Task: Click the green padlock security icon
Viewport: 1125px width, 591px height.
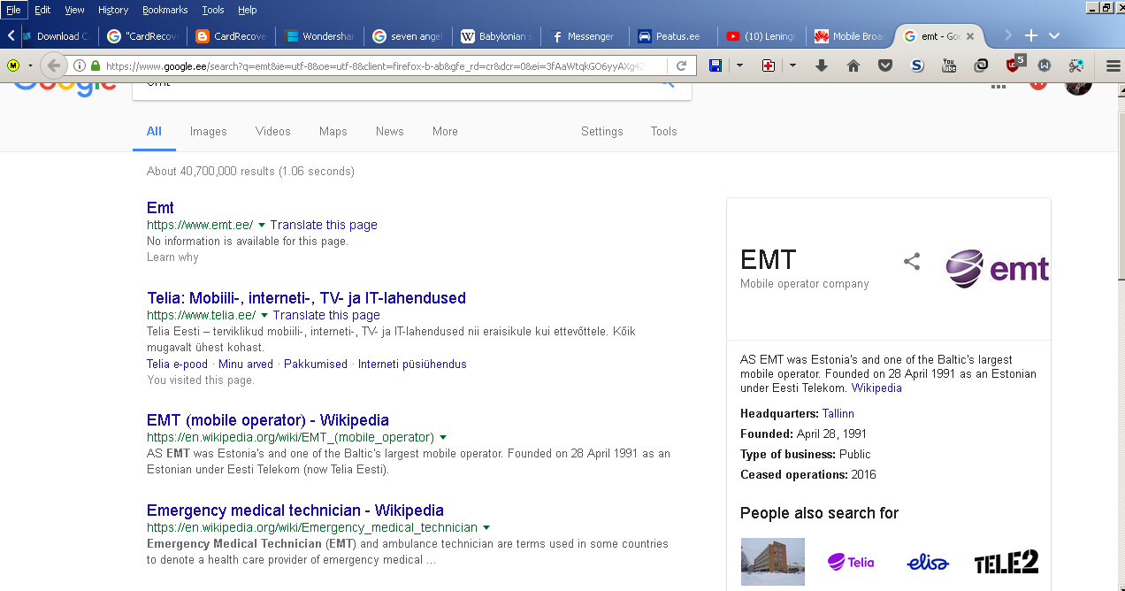Action: (96, 65)
